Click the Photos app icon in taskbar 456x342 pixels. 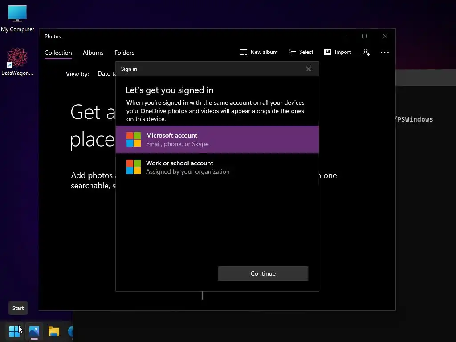click(x=34, y=331)
